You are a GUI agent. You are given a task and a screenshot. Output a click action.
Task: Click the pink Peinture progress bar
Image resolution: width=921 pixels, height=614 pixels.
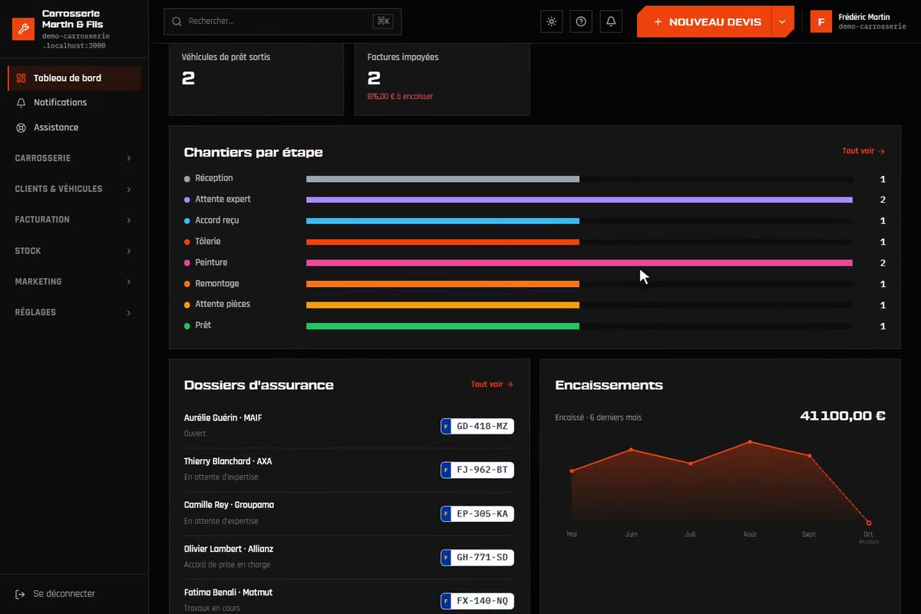[x=579, y=263]
